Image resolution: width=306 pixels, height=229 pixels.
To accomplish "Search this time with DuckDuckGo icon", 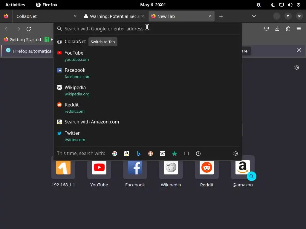I will pos(151,154).
